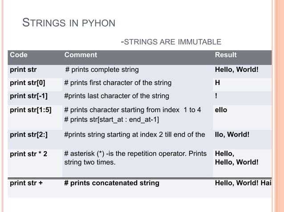Click the 'Comment' column header
This screenshot has height=212, width=284.
pos(81,55)
